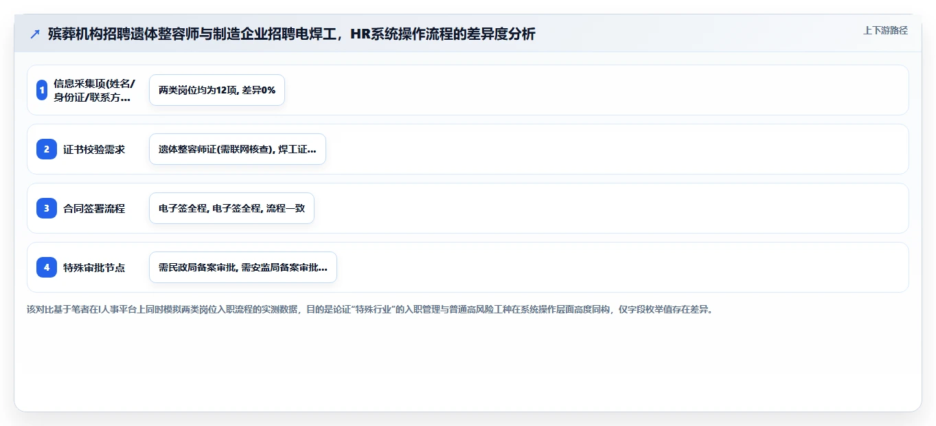The width and height of the screenshot is (936, 426).
Task: Click the 特殊审批节点 label
Action: pyautogui.click(x=94, y=267)
